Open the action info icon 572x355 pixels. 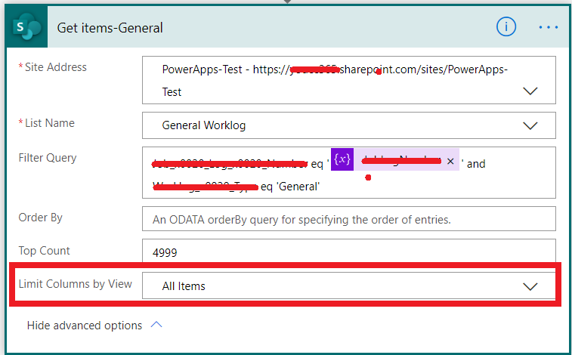point(506,27)
